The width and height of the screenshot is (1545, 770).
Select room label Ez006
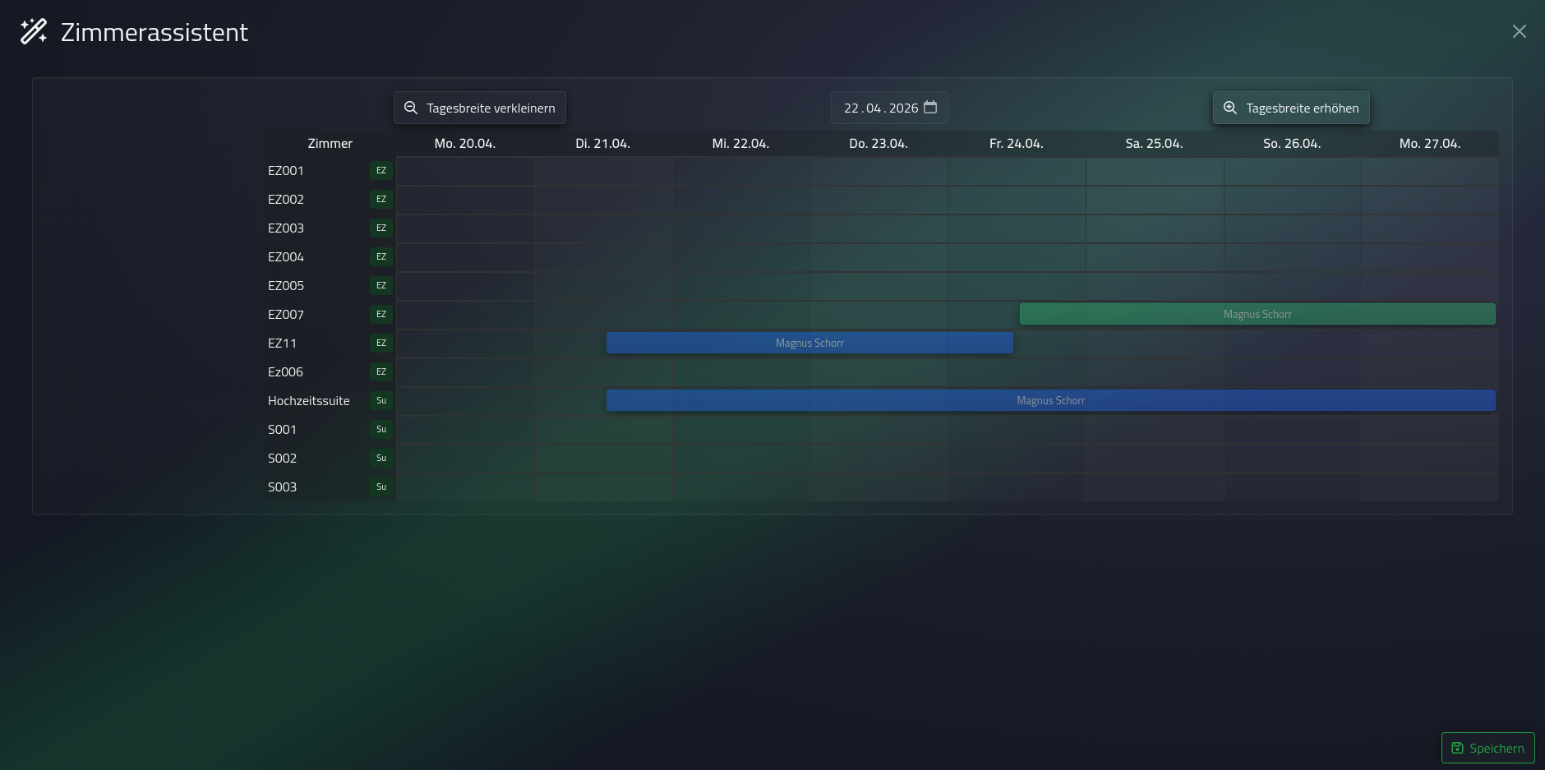[x=285, y=372]
